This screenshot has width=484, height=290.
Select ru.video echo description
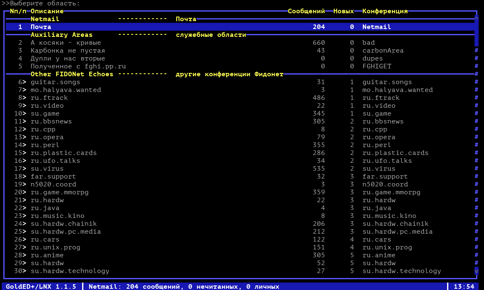(47, 106)
